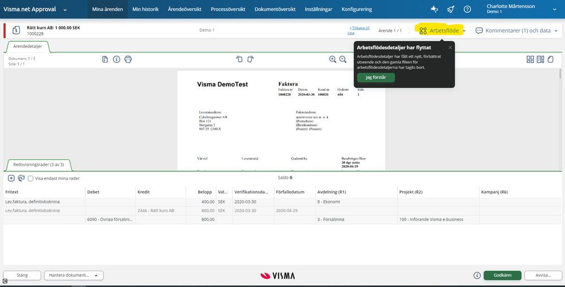
Task: Show document information with the viewer info icon
Action: [117, 59]
